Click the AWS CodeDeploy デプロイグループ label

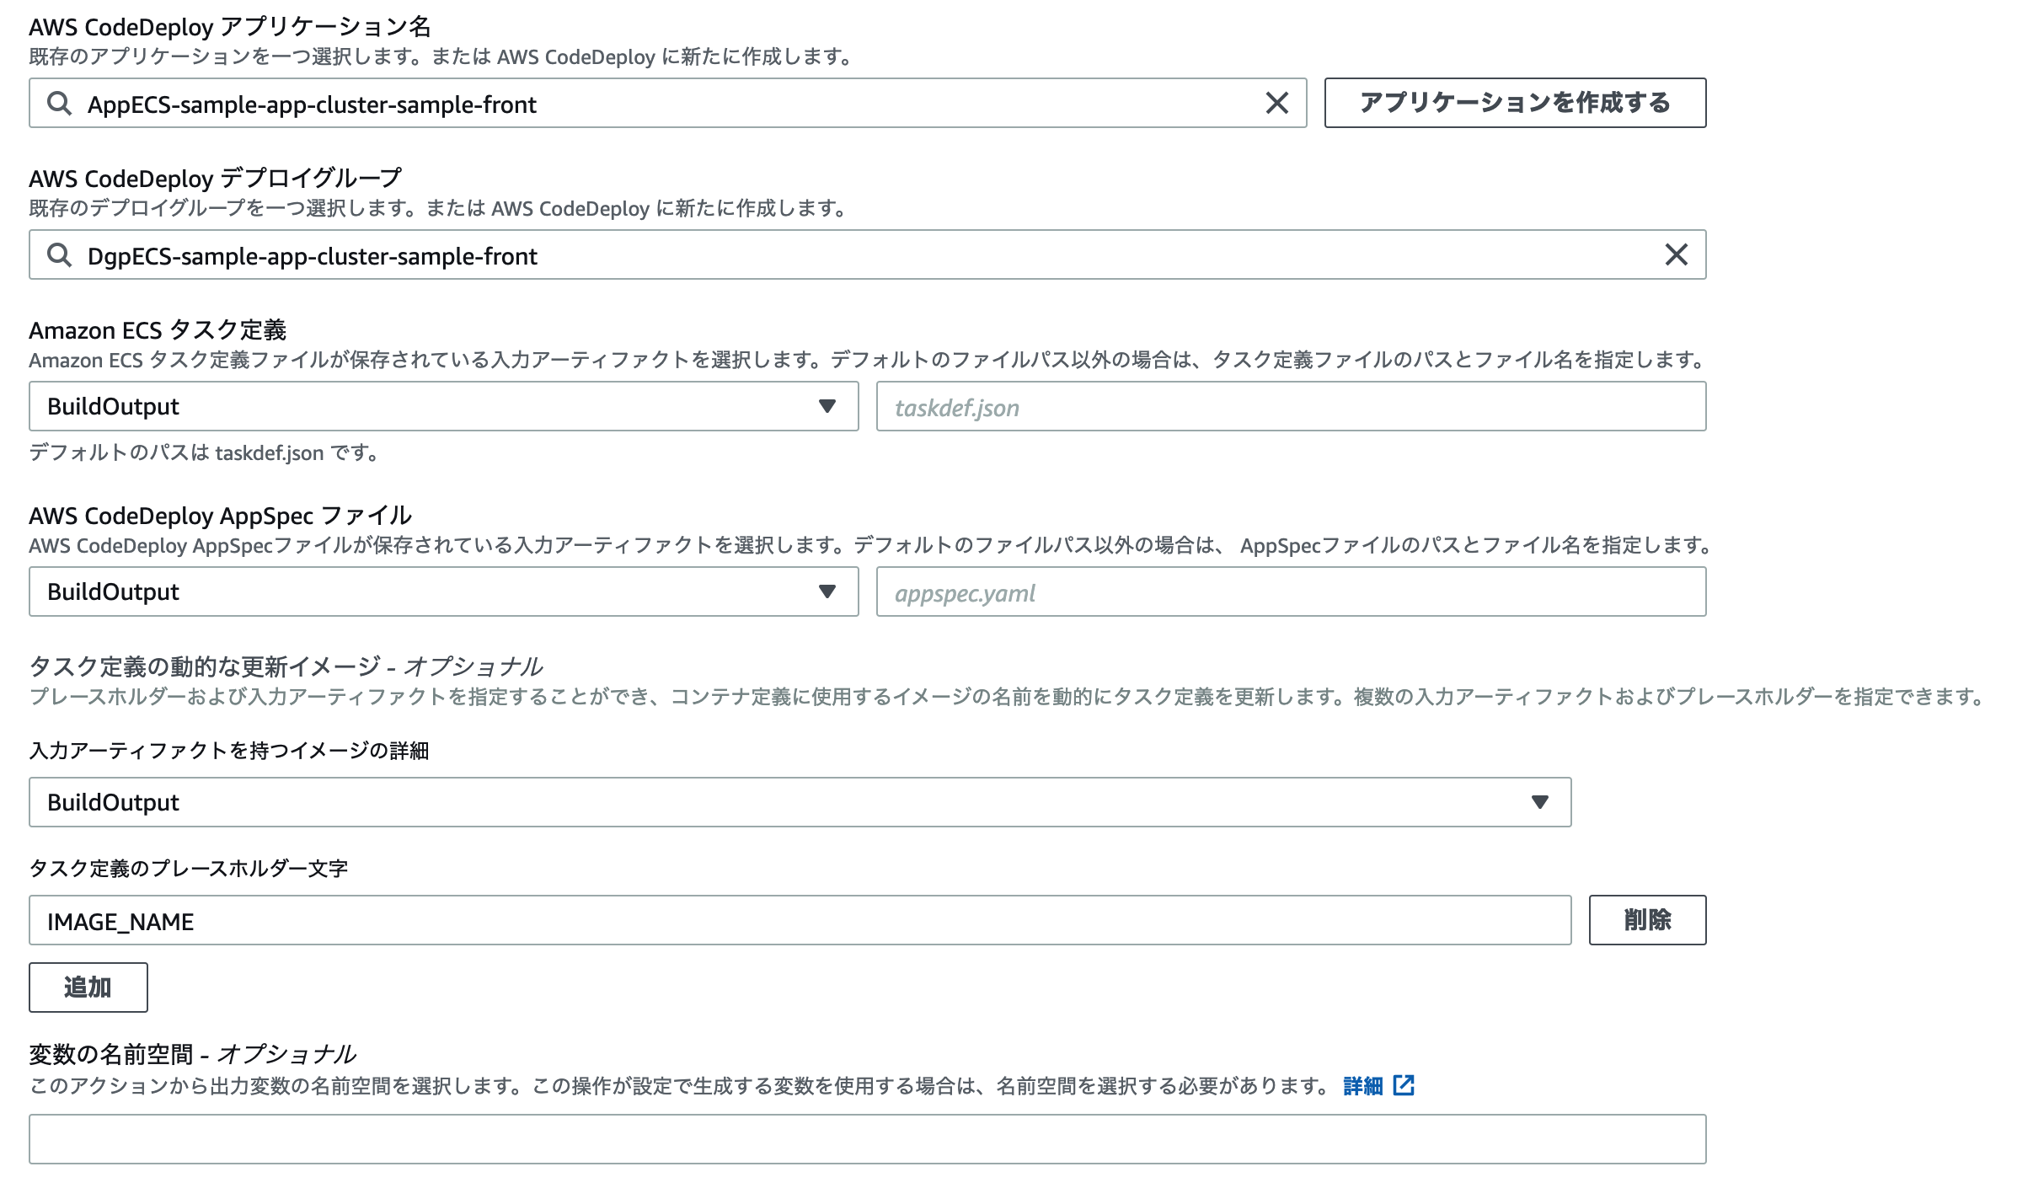(x=216, y=179)
